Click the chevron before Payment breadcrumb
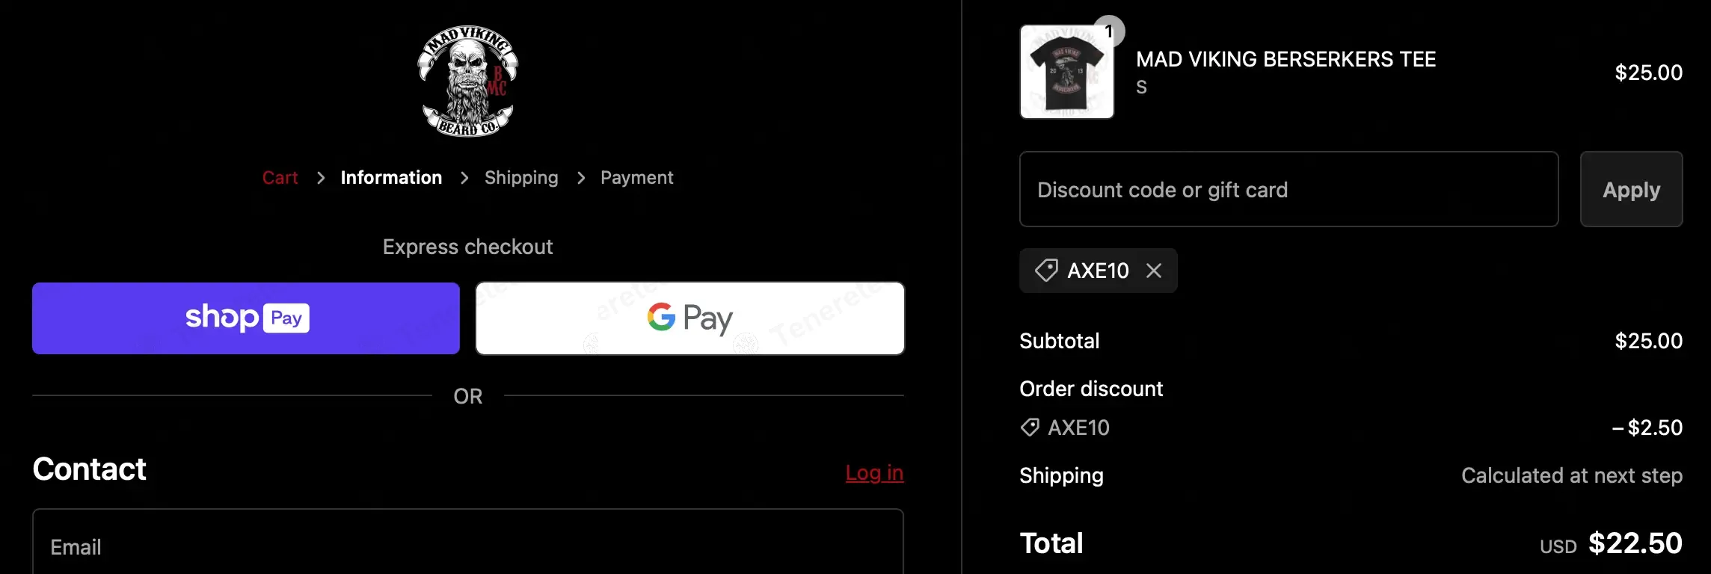The width and height of the screenshot is (1711, 574). coord(581,178)
